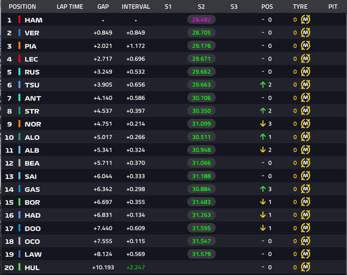This screenshot has height=275, width=347.
Task: Select driver HAM in first position
Action: point(34,20)
